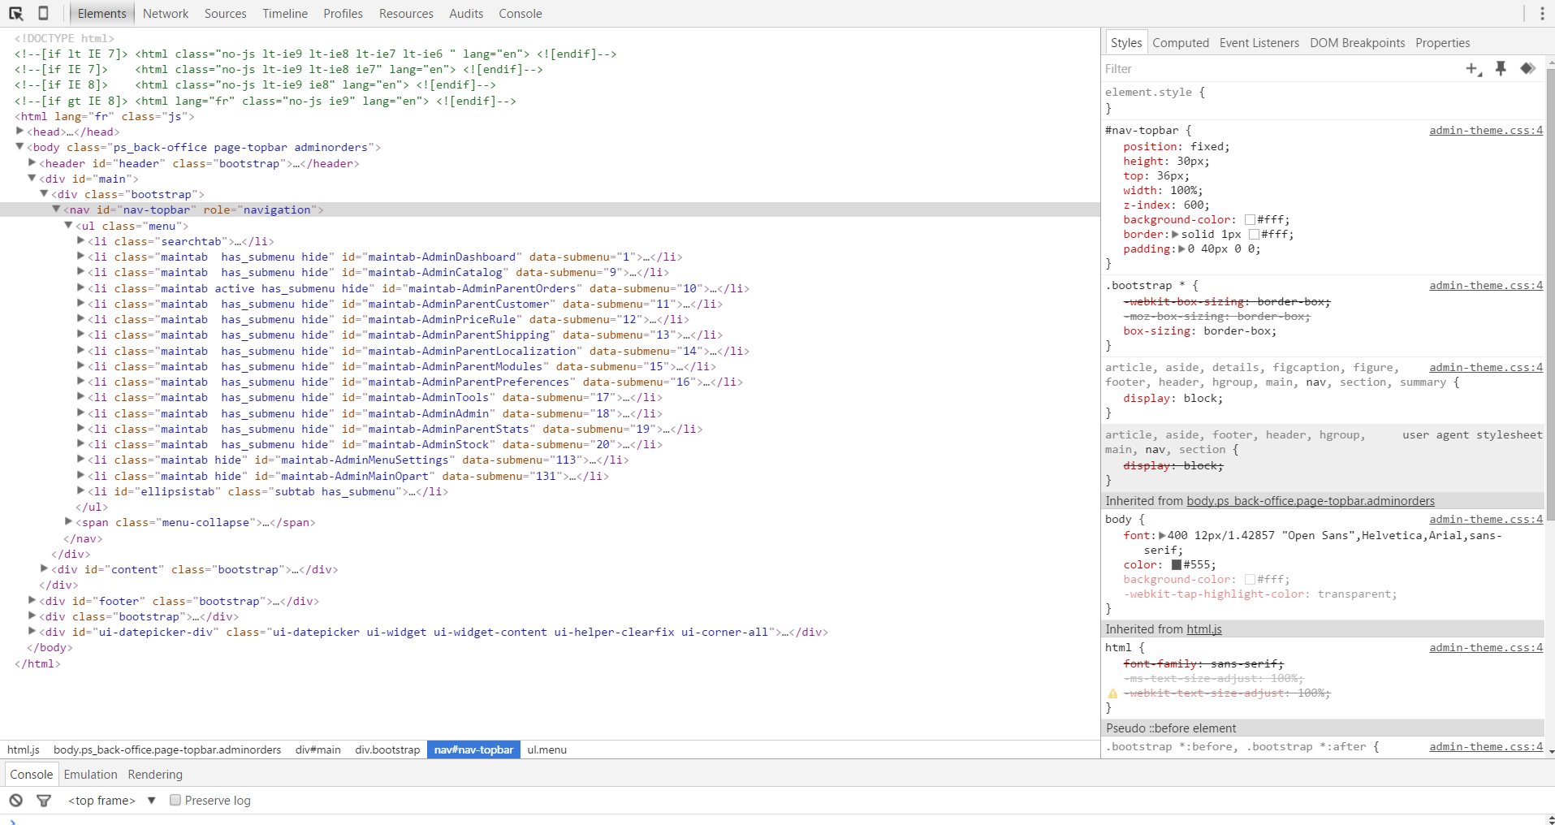Select nav#nav-topbar breadcrumb item

pyautogui.click(x=473, y=749)
